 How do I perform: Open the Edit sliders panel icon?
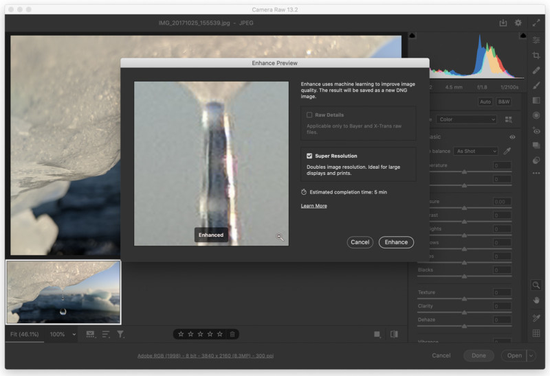pyautogui.click(x=536, y=40)
